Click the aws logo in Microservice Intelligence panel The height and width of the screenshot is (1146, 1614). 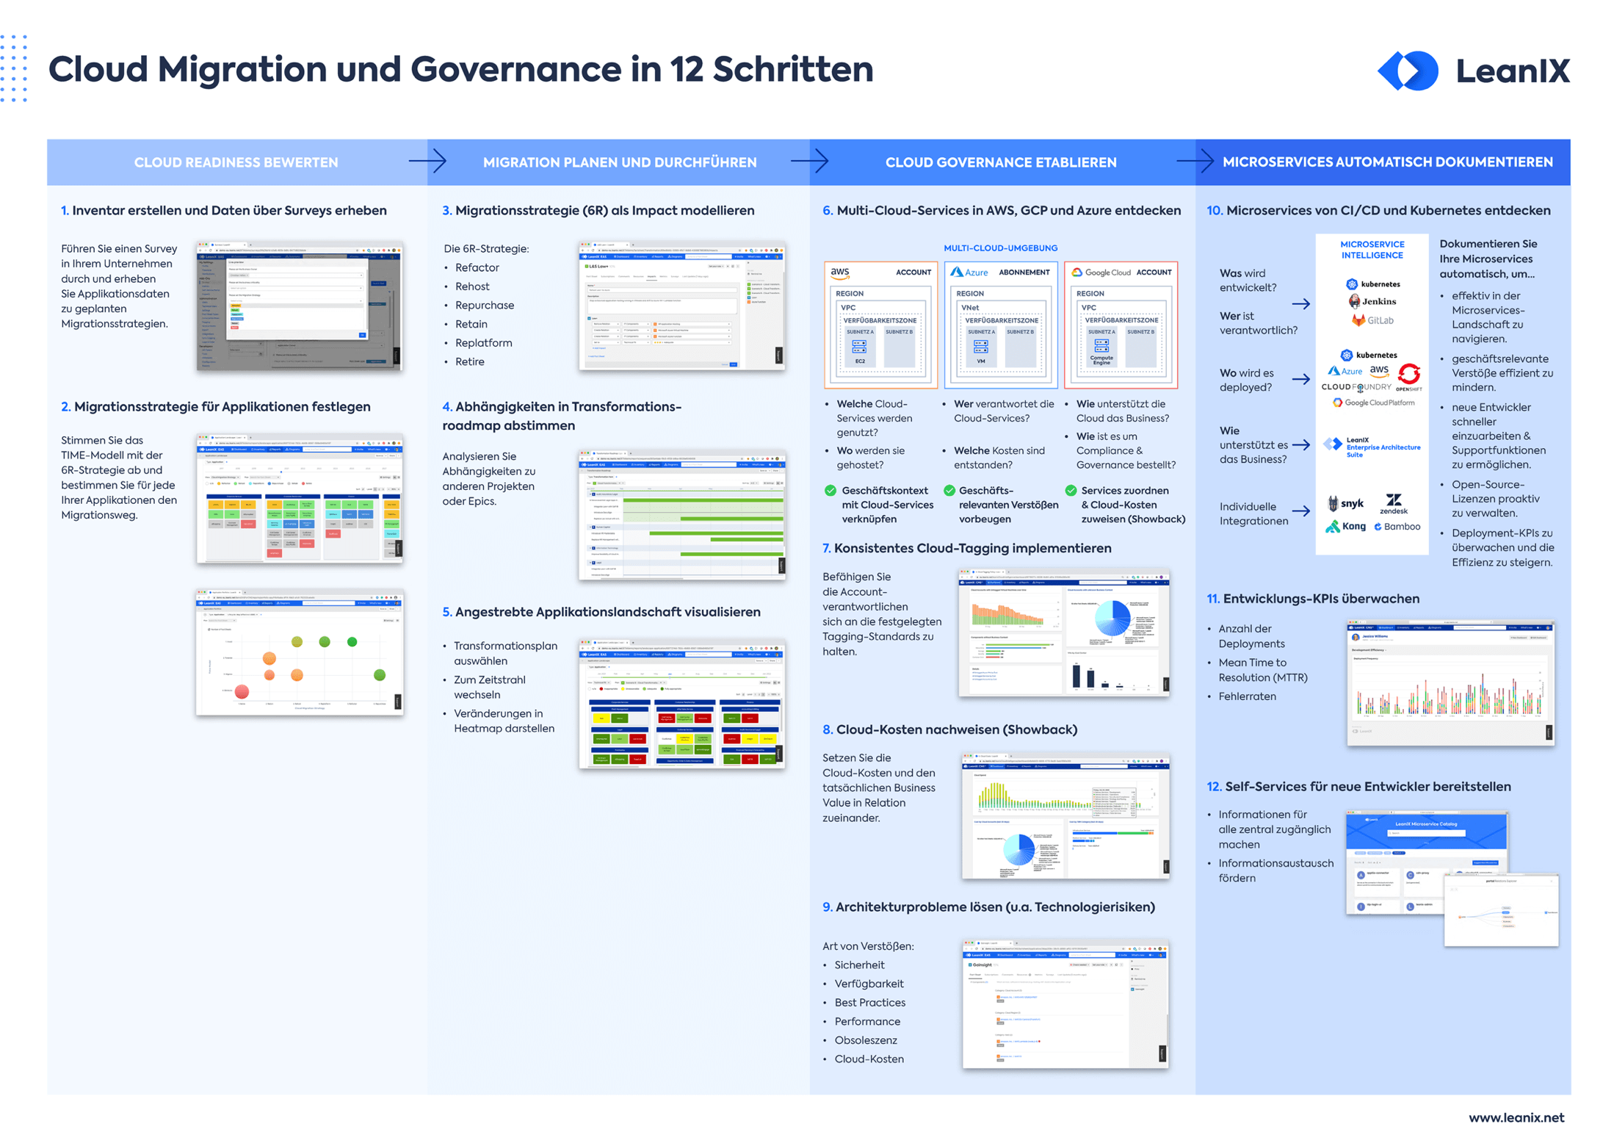coord(1379,371)
